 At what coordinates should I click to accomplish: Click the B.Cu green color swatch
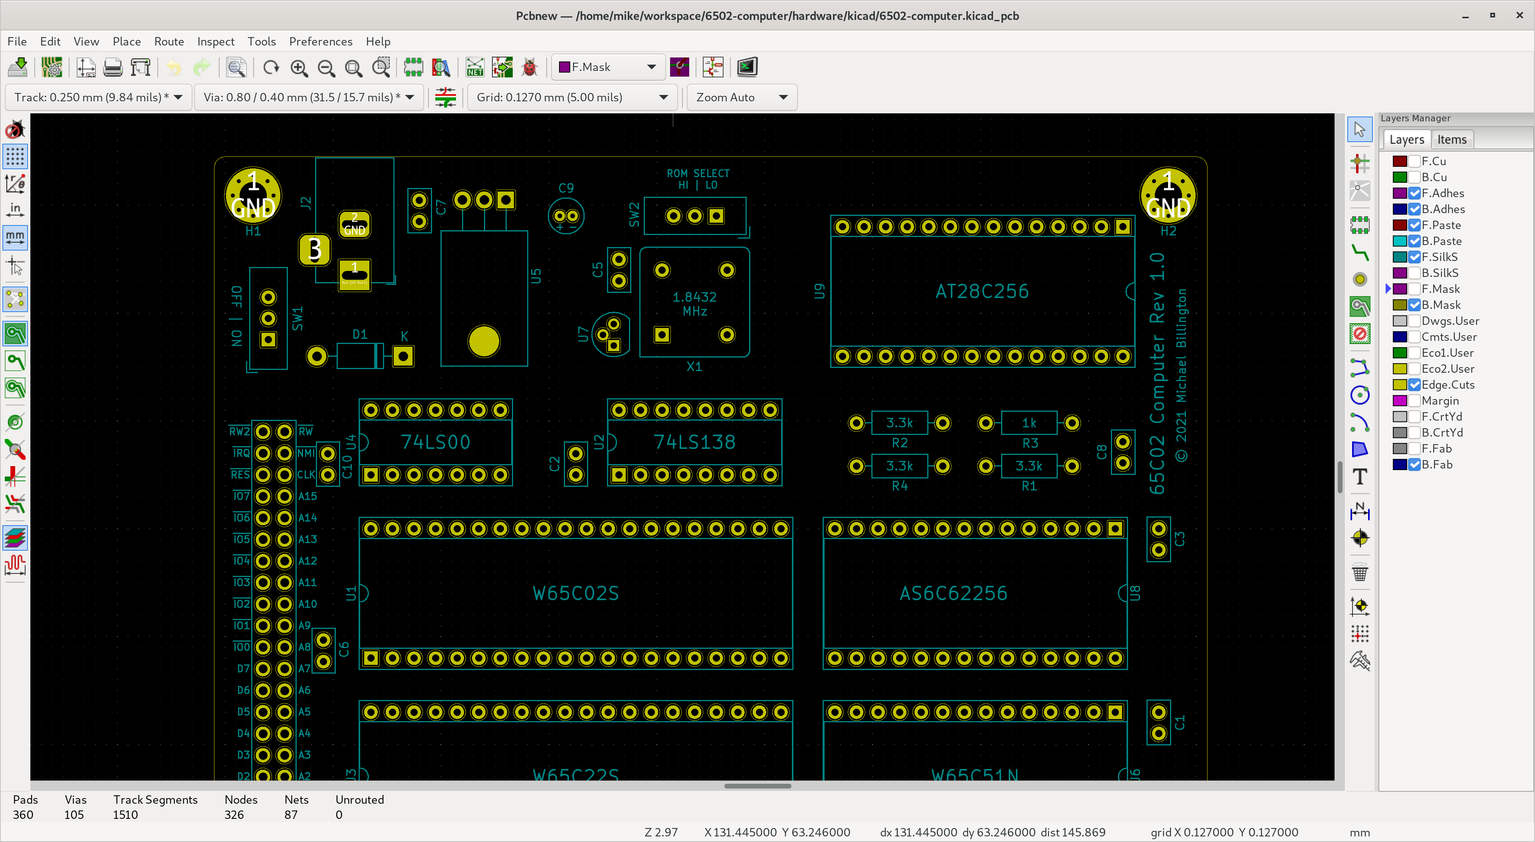(1399, 178)
